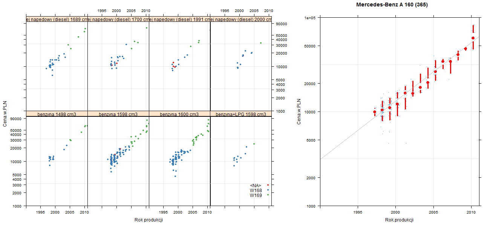Image resolution: width=490 pixels, height=226 pixels.
Task: Click the diesel 1991 cm panel header
Action: coord(179,19)
